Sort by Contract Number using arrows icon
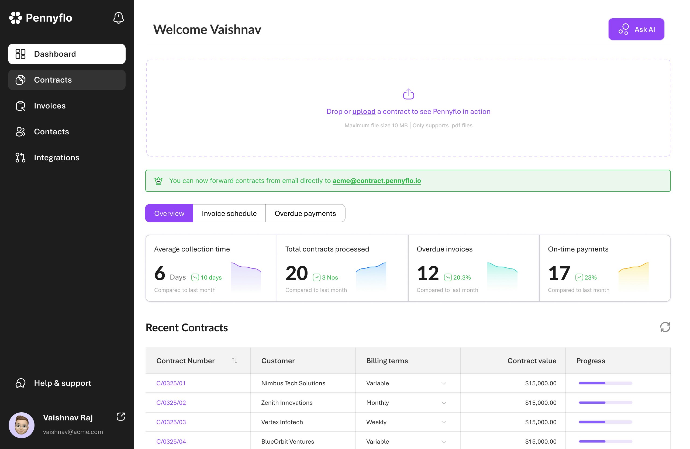The image size is (690, 449). click(234, 360)
